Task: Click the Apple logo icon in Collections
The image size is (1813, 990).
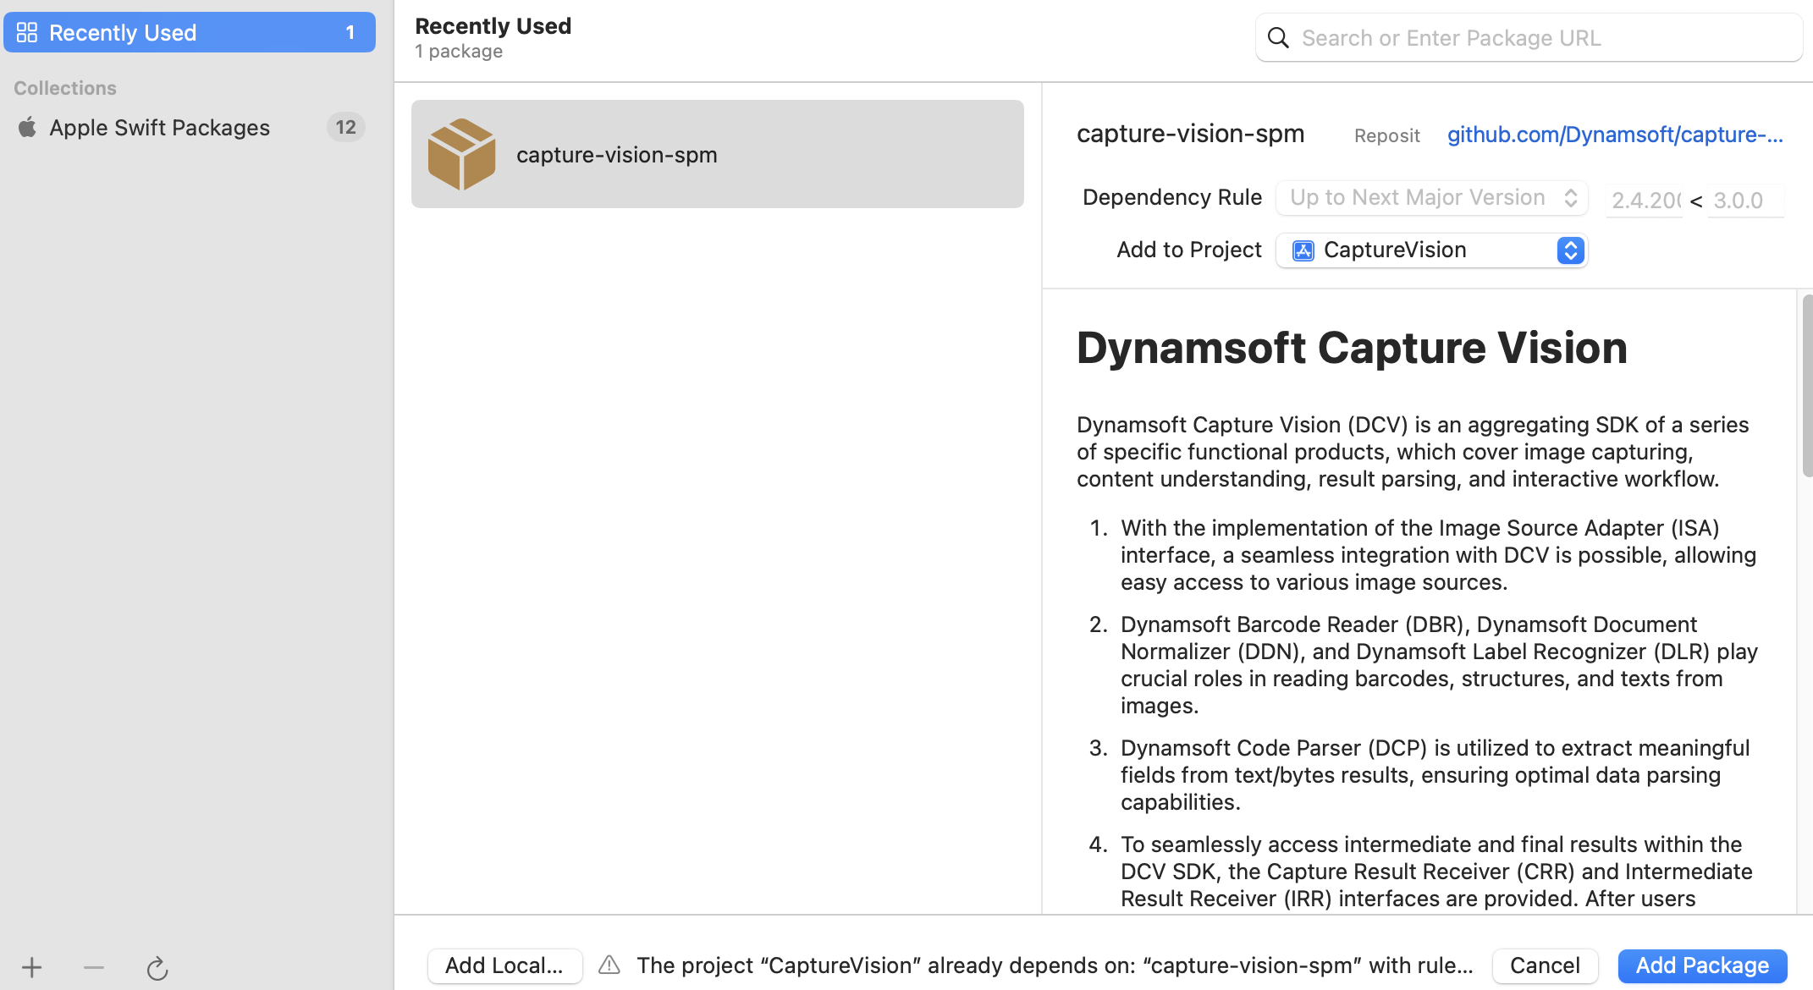Action: point(27,127)
